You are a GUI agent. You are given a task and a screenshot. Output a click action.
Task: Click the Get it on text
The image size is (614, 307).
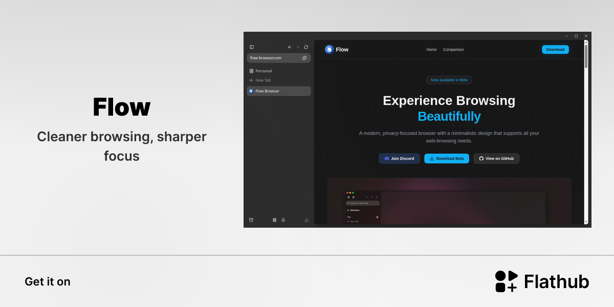[x=48, y=281]
